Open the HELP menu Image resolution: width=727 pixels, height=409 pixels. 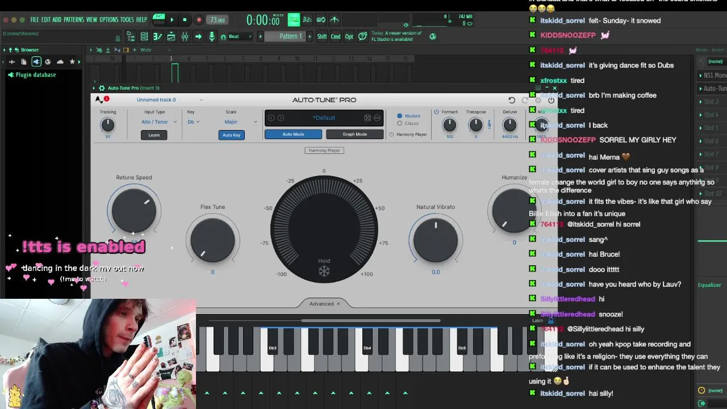(141, 19)
